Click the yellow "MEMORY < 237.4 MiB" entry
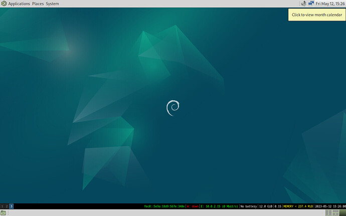The image size is (346, 216). click(298, 206)
